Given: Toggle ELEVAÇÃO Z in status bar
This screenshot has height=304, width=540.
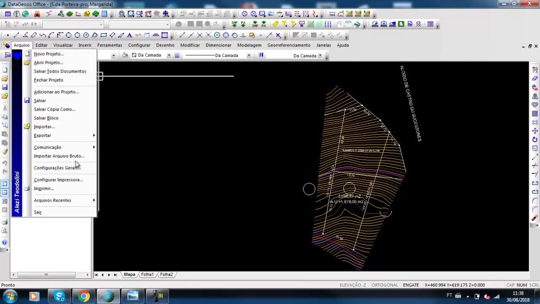Looking at the screenshot, I should click(x=353, y=285).
